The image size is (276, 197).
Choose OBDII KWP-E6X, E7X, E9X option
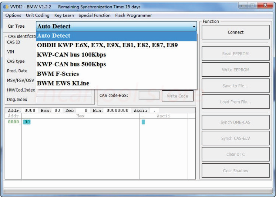coord(116,45)
